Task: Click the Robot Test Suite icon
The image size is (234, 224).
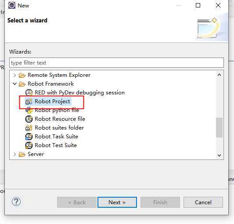Action: point(29,145)
